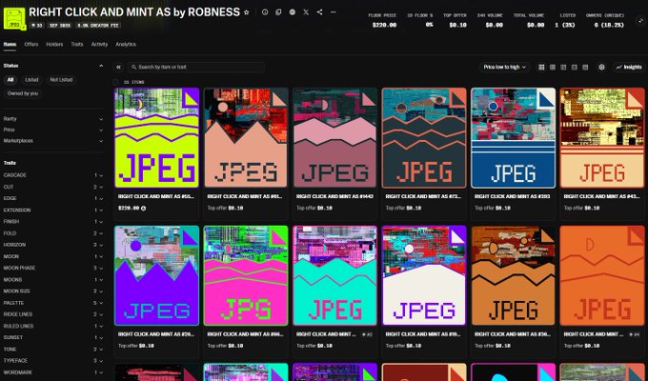This screenshot has height=381, width=648.
Task: Expand the TYPEFACE trait
Action: [x=53, y=361]
